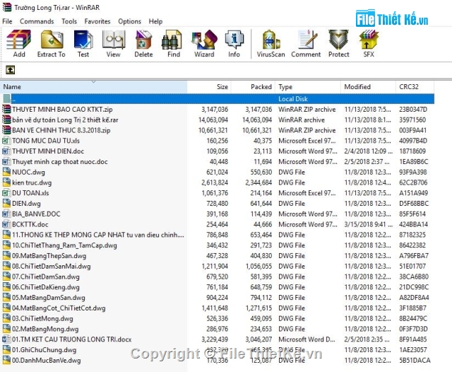Select 01.GhiChuChung.dwg

coord(44,350)
